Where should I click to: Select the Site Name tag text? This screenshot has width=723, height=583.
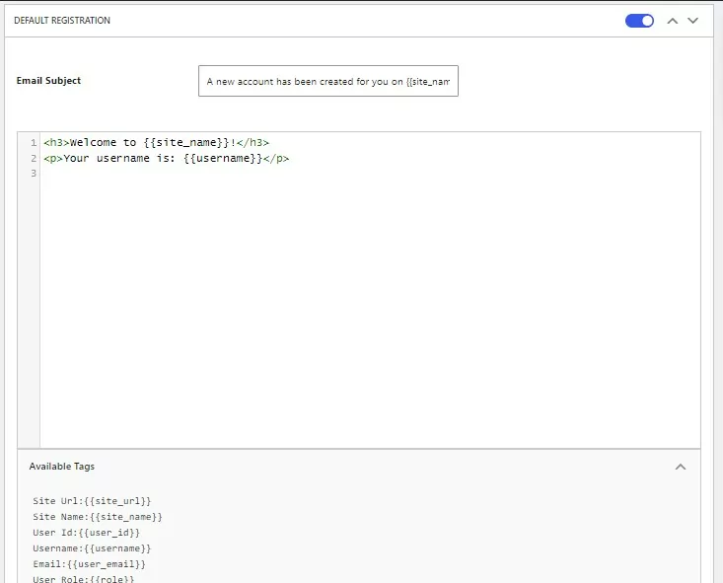point(98,517)
